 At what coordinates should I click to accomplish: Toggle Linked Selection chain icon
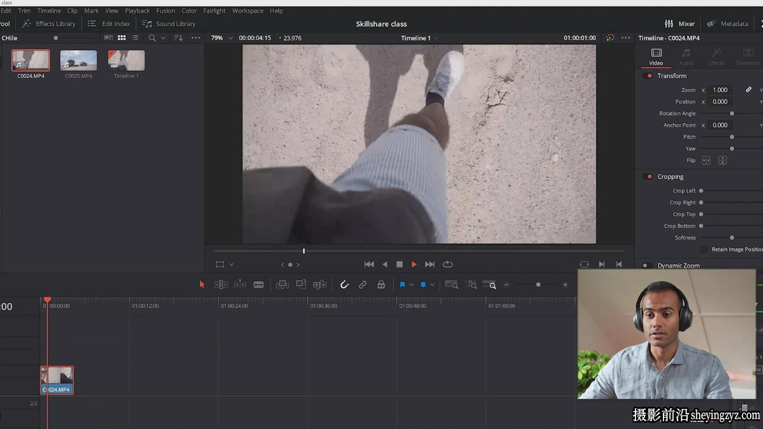[x=362, y=285]
